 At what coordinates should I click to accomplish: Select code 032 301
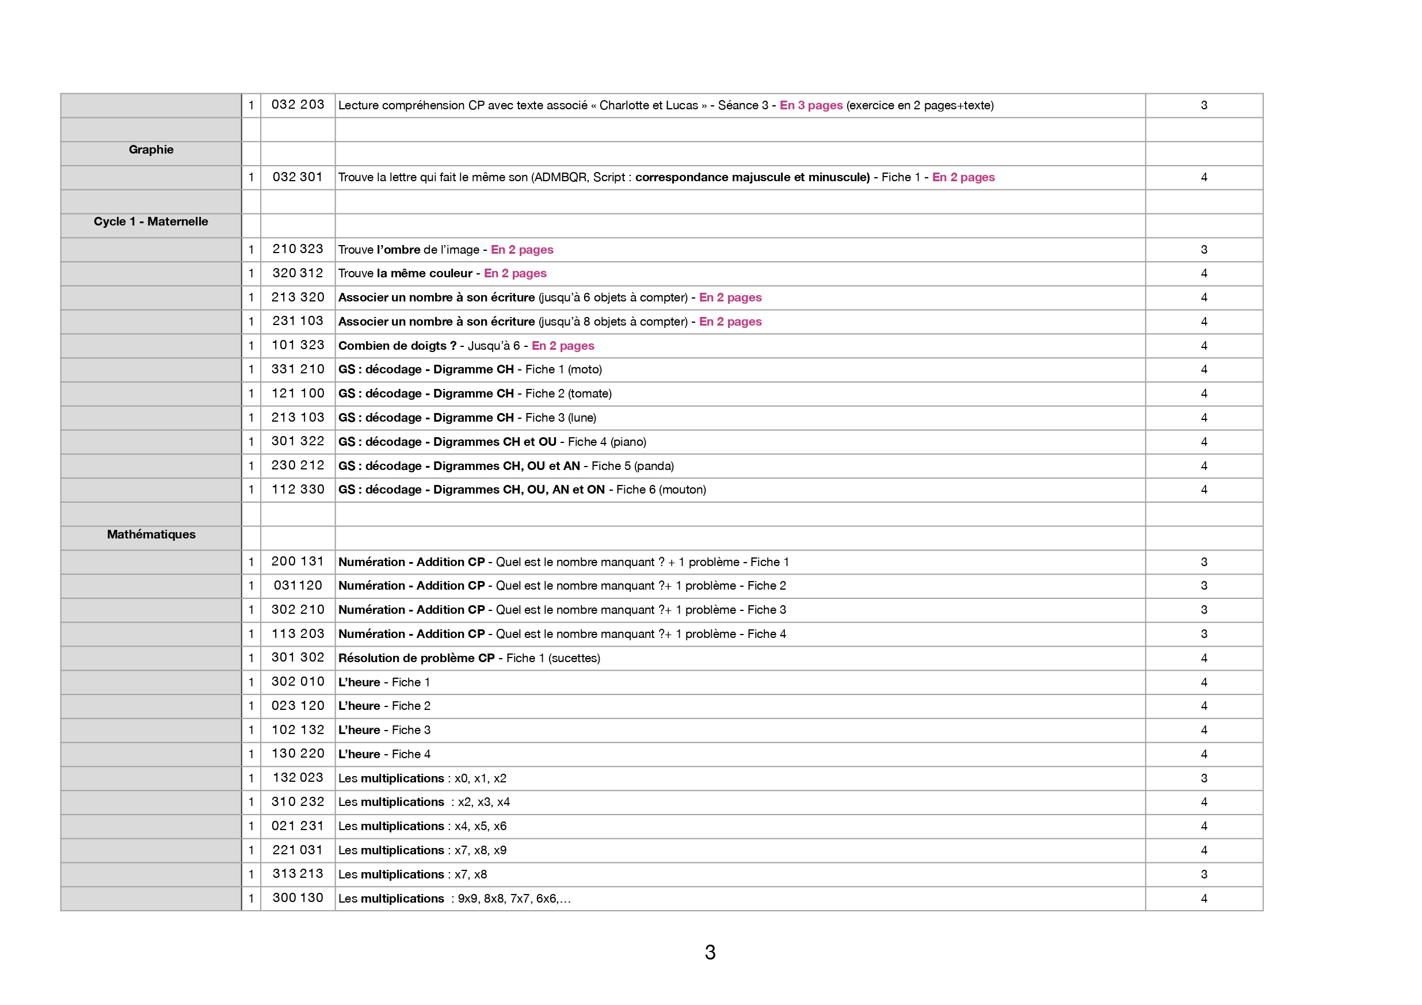[x=298, y=177]
